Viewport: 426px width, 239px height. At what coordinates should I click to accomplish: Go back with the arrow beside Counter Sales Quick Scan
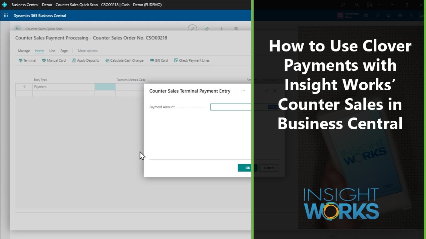pyautogui.click(x=18, y=29)
